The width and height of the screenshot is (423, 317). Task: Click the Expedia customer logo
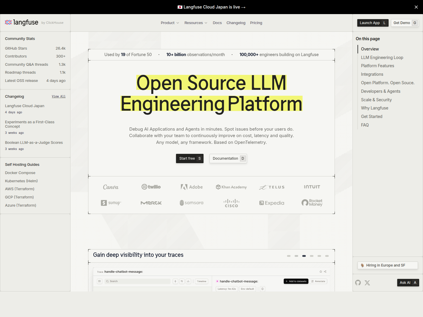pyautogui.click(x=272, y=203)
